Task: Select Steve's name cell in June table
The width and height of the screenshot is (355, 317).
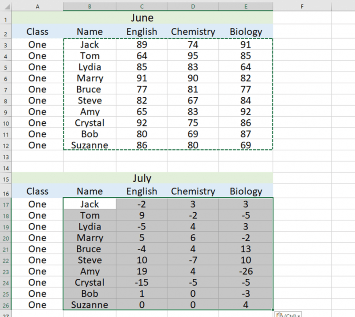Action: tap(90, 100)
